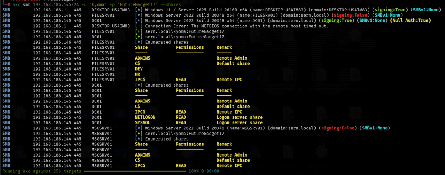Click 'Remote Admin' remark in the FILESRV01 rows
Screen dimensions: 445x175
232,58
